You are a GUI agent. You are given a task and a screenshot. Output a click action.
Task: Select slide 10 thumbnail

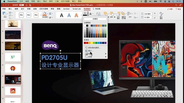(x=13, y=91)
